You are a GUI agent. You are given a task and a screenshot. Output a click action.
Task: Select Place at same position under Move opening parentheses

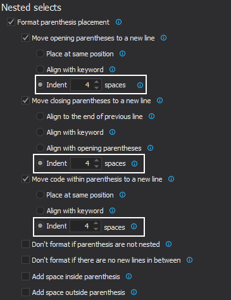[40, 54]
